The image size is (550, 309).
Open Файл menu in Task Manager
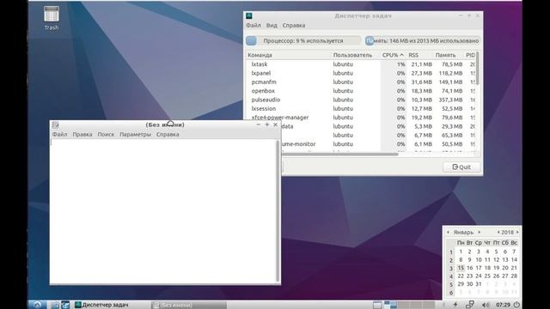[254, 26]
